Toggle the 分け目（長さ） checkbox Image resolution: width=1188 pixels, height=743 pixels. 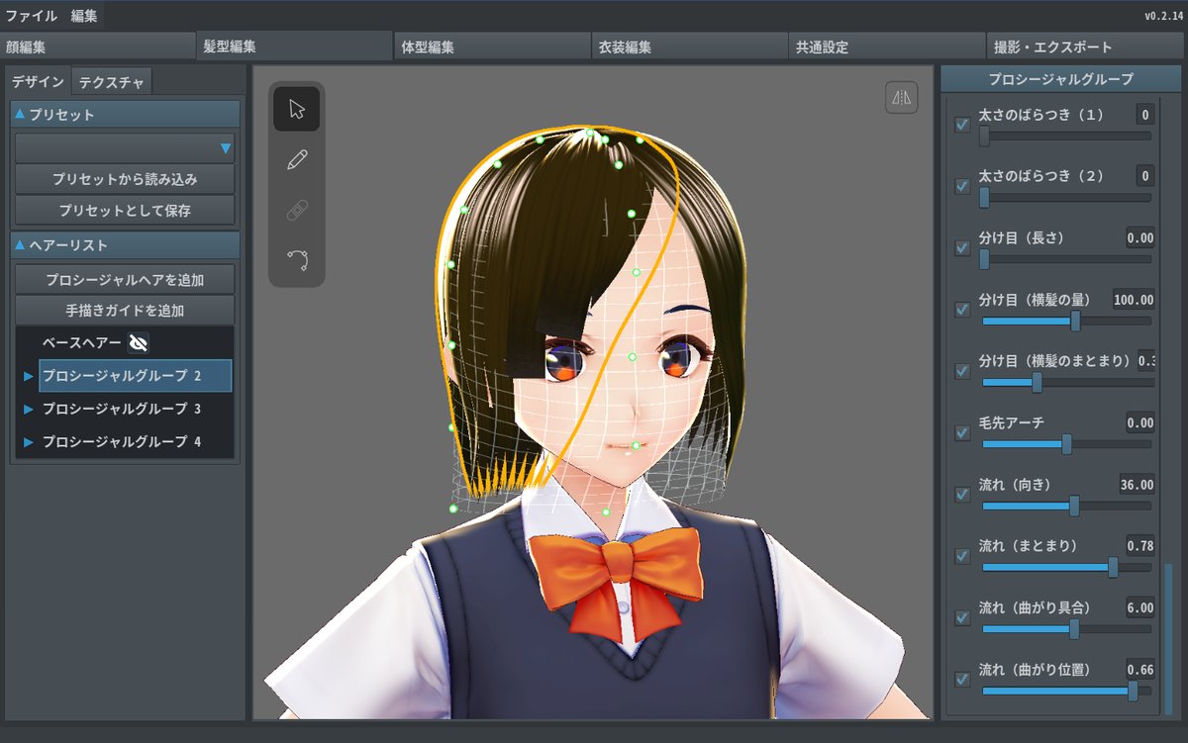point(961,248)
